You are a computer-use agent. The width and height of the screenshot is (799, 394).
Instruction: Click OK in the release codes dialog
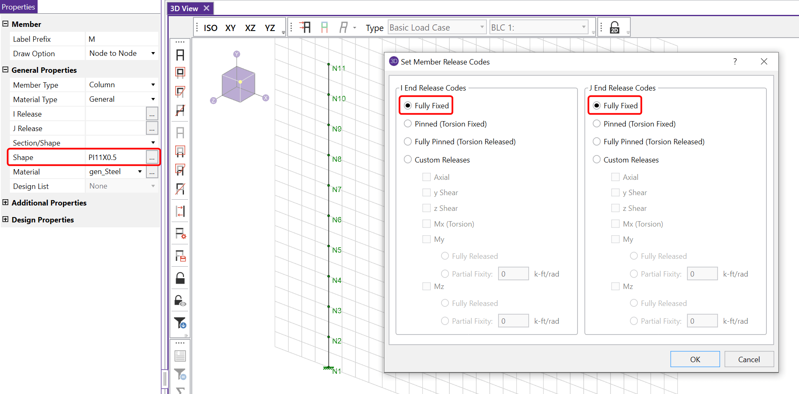pyautogui.click(x=695, y=359)
